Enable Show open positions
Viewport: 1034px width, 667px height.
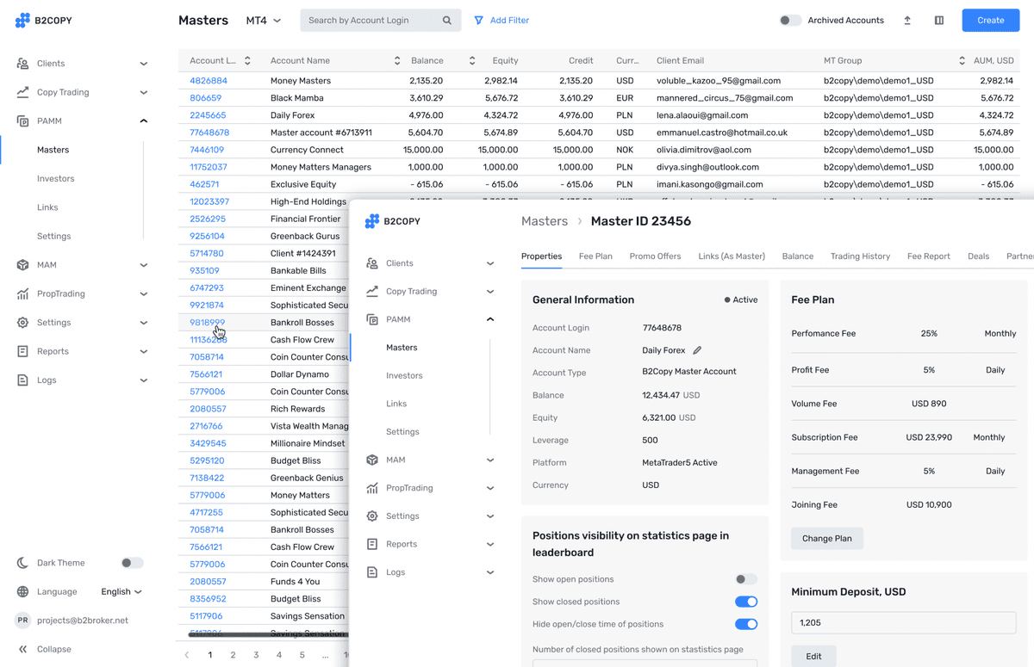click(745, 579)
